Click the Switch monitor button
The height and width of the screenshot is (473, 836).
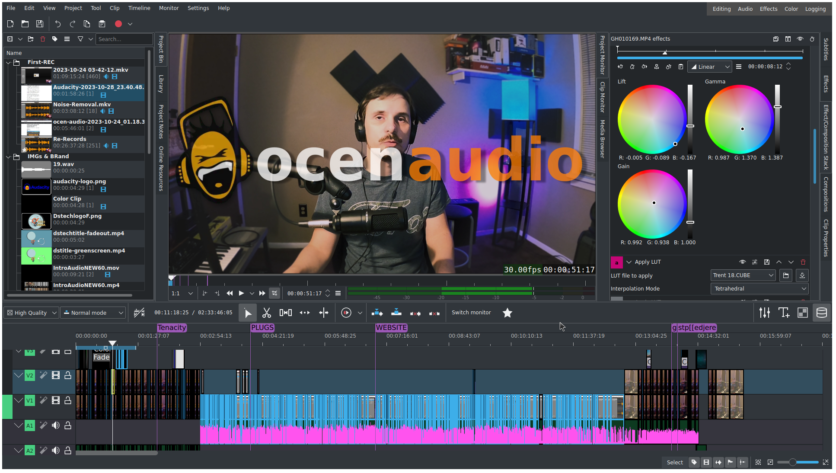(x=471, y=313)
